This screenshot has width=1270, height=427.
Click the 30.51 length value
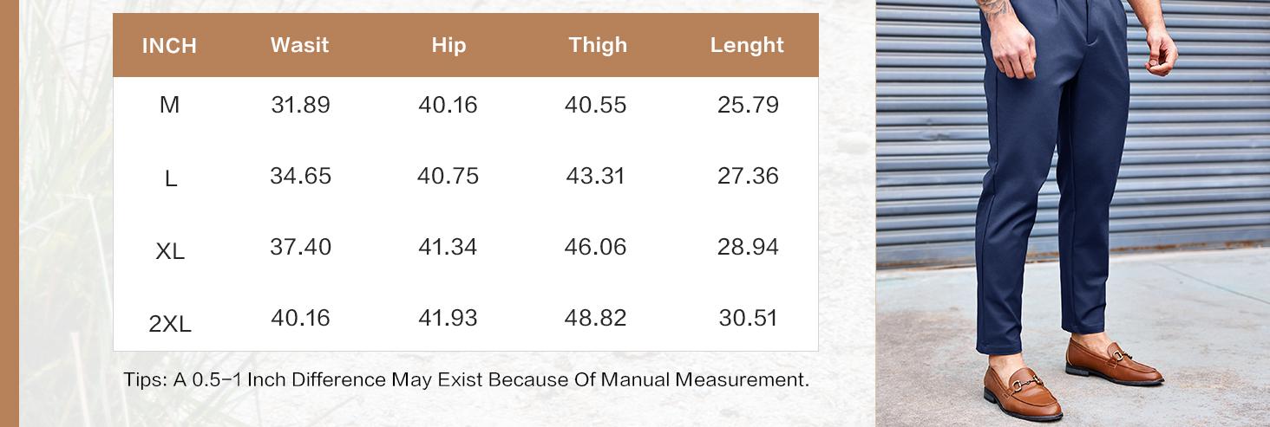point(748,319)
